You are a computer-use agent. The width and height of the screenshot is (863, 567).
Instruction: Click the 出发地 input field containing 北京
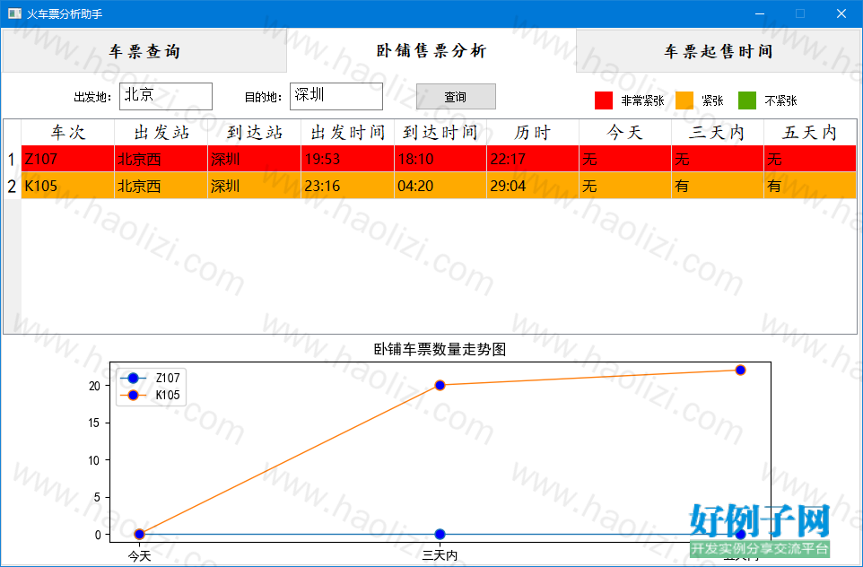point(166,96)
